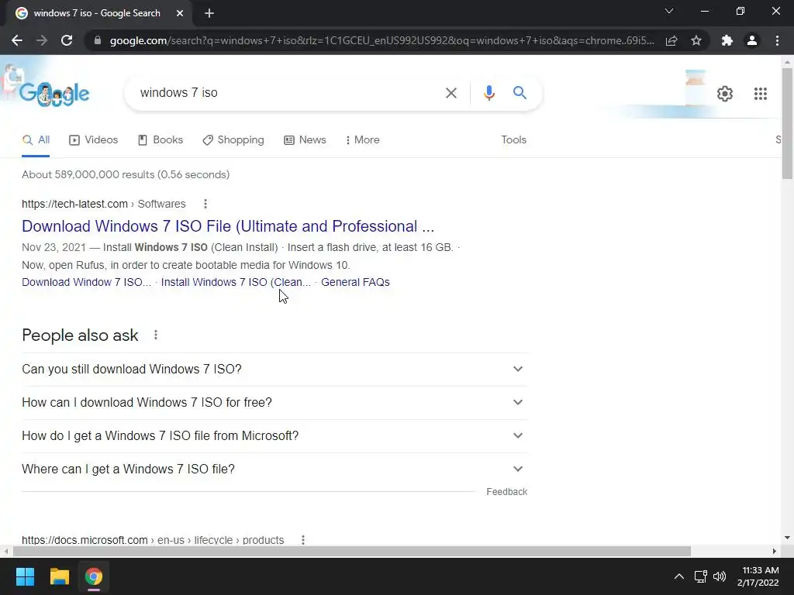Click the Google doodle logo
Image resolution: width=794 pixels, height=595 pixels.
coord(55,94)
